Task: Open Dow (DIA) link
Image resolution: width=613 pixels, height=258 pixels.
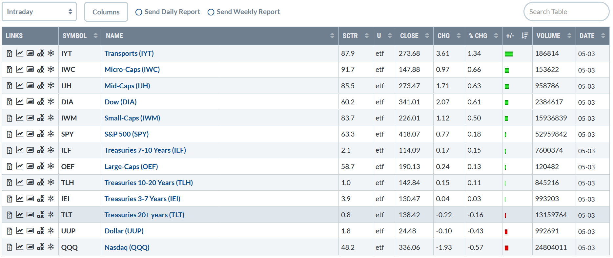Action: [120, 102]
